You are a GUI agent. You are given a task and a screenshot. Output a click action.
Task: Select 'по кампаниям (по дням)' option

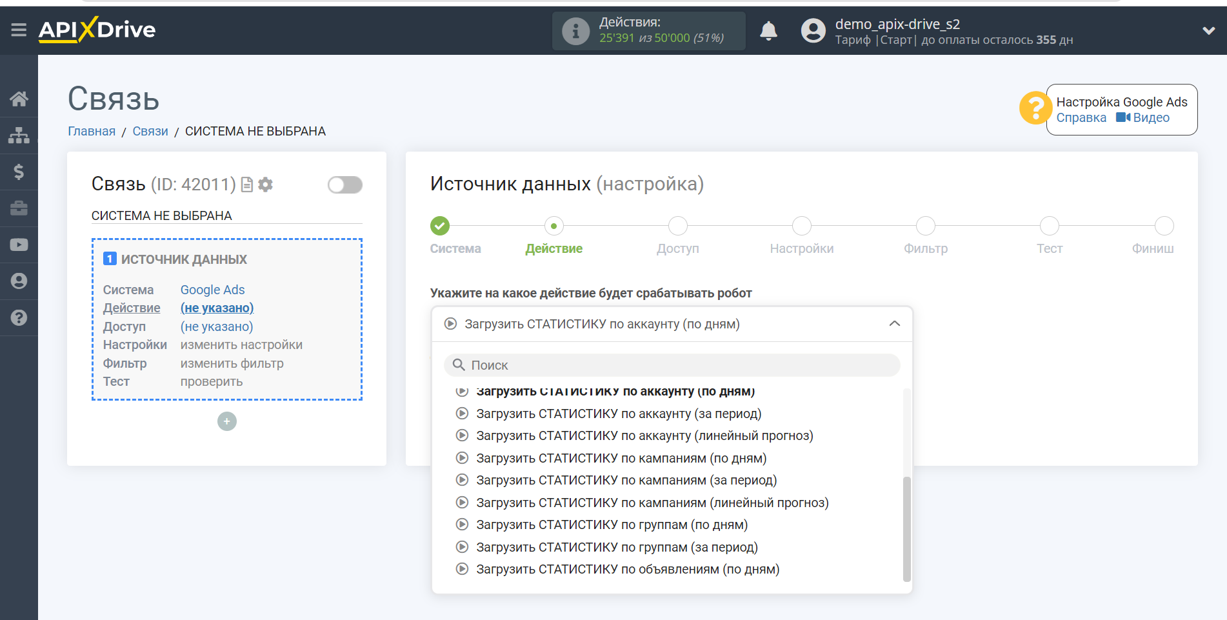(x=621, y=458)
